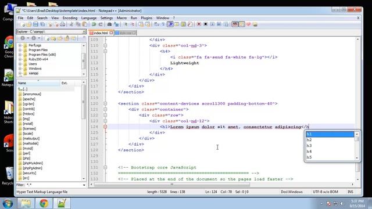The width and height of the screenshot is (372, 209).
Task: Save recorded macro icon
Action: click(226, 24)
